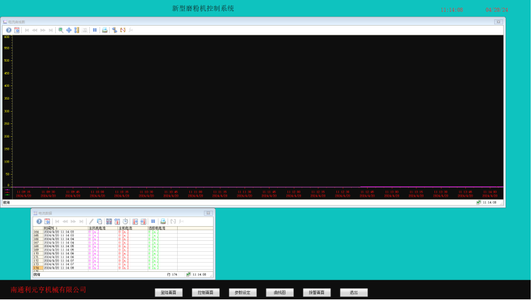Open the 登陆画面 login screen

coord(169,293)
